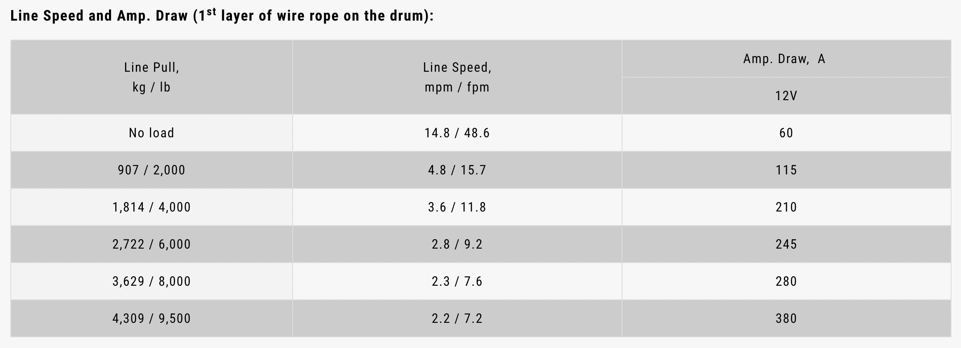The image size is (961, 348).
Task: Click the 380 amp draw value
Action: pyautogui.click(x=786, y=318)
